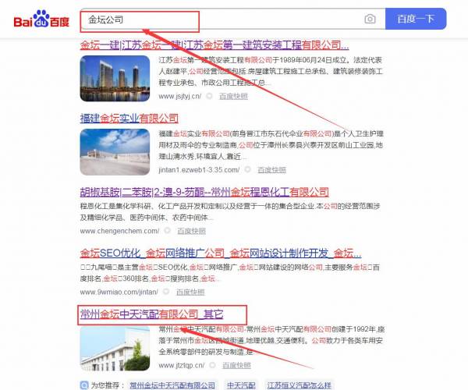This screenshot has width=468, height=390.
Task: Open the 金坛SEO优化 result title
Action: pos(217,253)
